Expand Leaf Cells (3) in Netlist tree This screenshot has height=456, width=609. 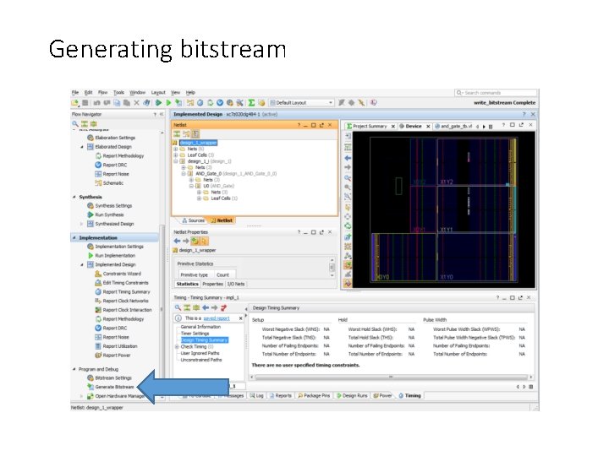point(176,155)
